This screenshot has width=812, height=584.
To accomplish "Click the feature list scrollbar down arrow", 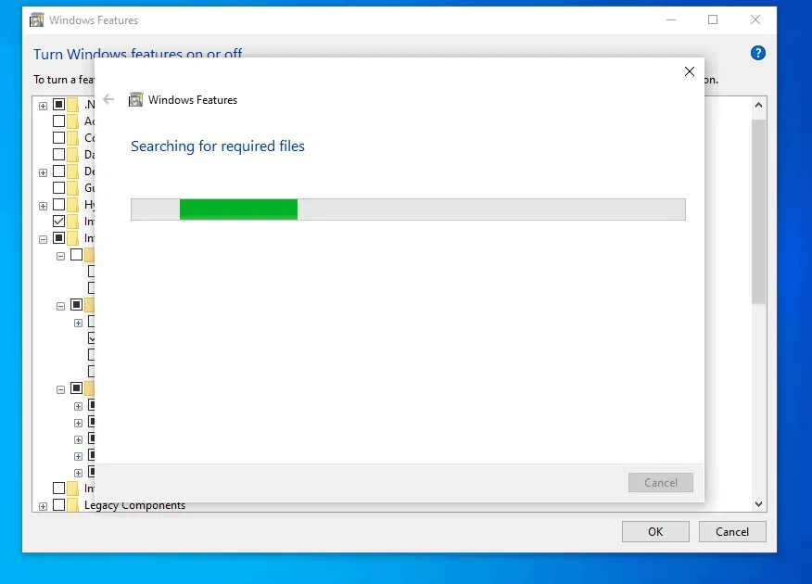I will point(758,503).
